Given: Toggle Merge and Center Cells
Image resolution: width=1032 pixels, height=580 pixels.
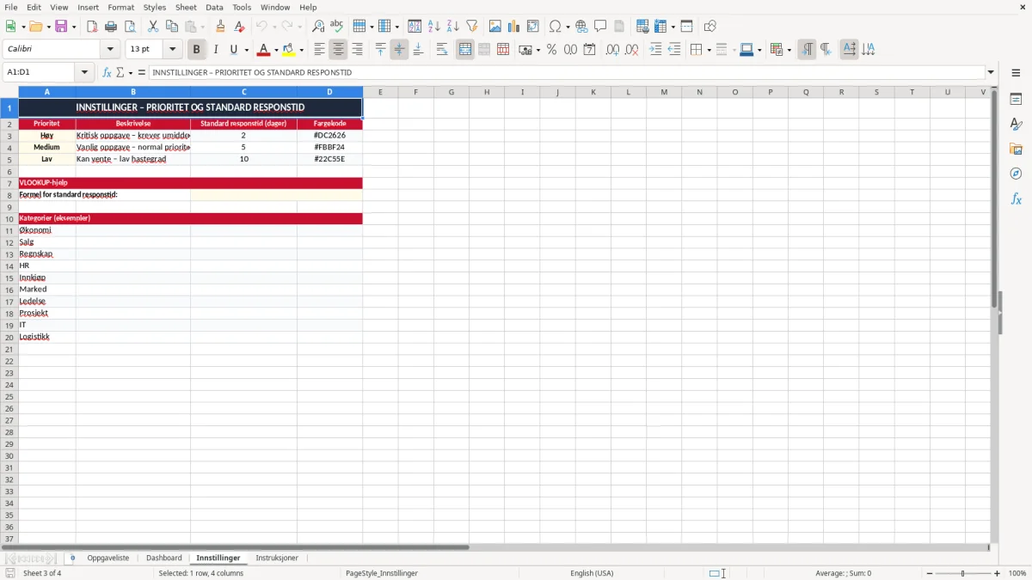Looking at the screenshot, I should pos(465,50).
